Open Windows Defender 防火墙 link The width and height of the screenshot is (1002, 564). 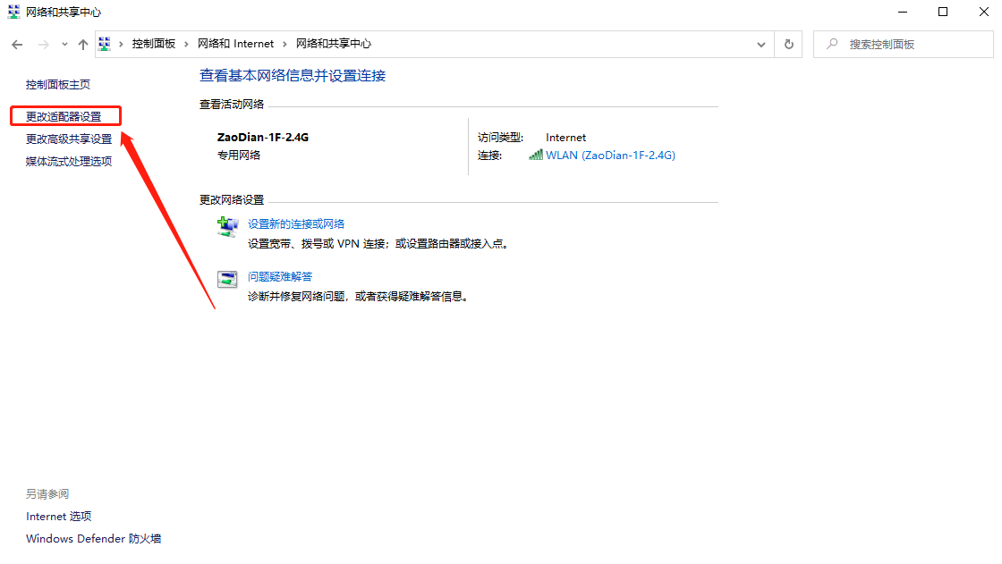[93, 538]
